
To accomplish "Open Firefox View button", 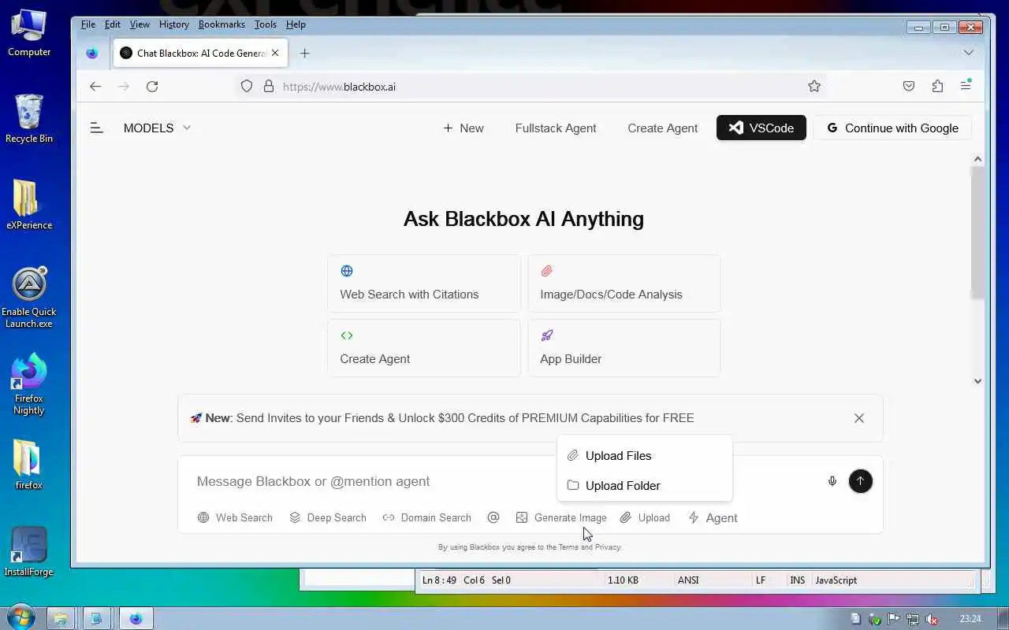I will click(x=92, y=53).
